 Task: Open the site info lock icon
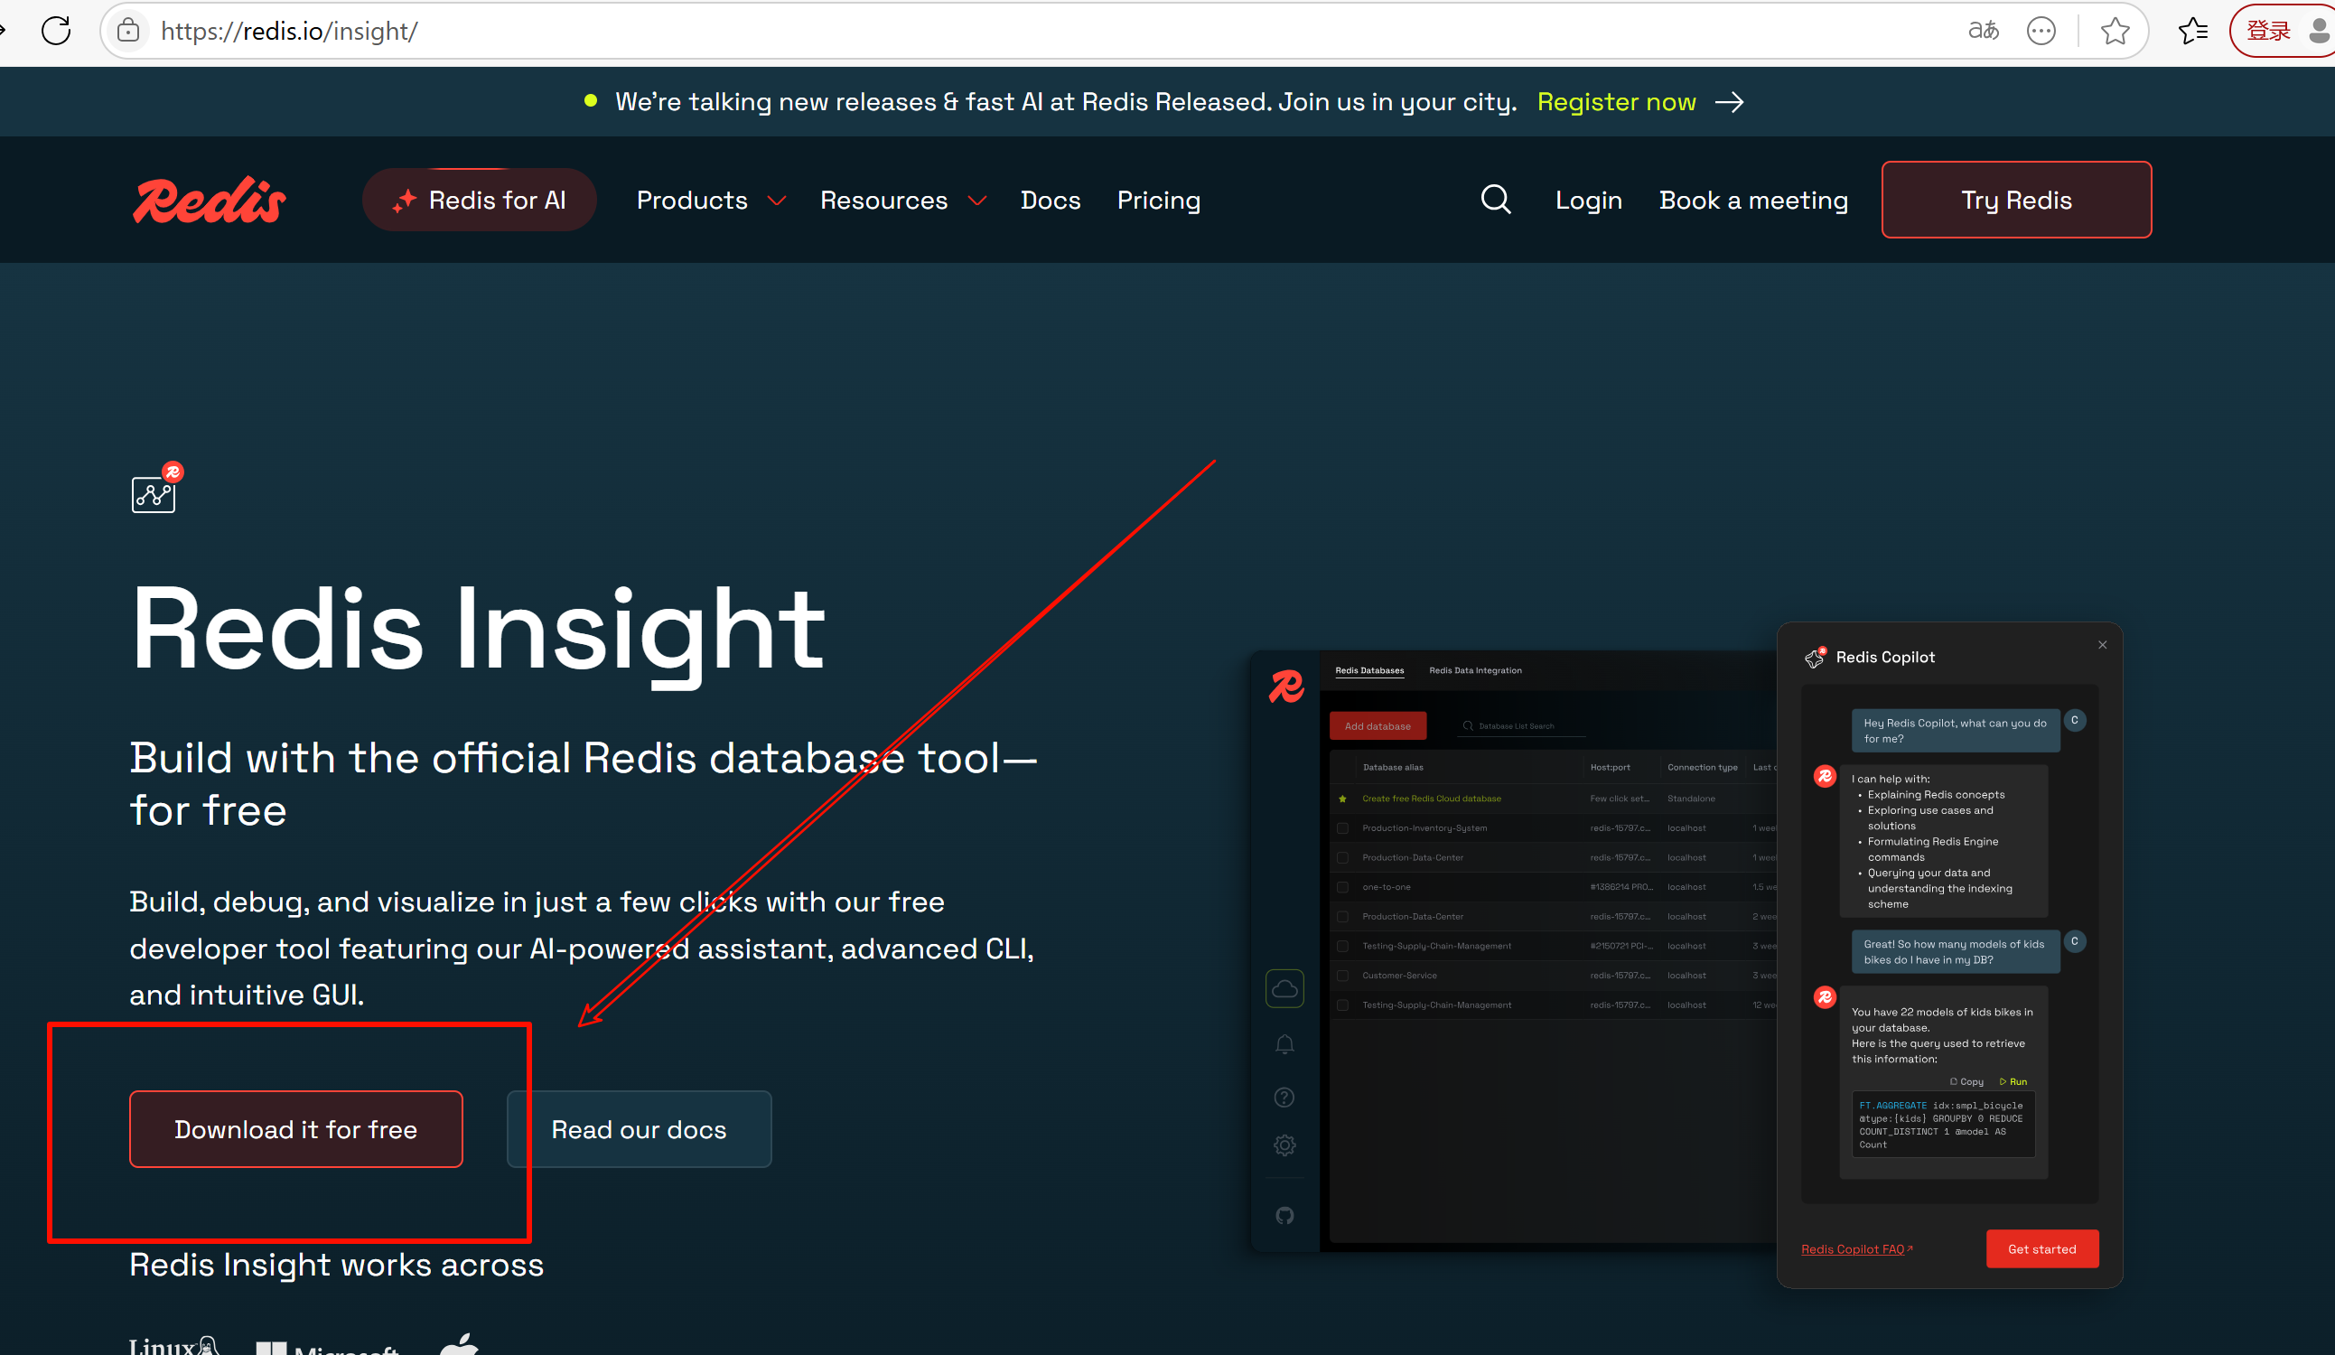[129, 31]
